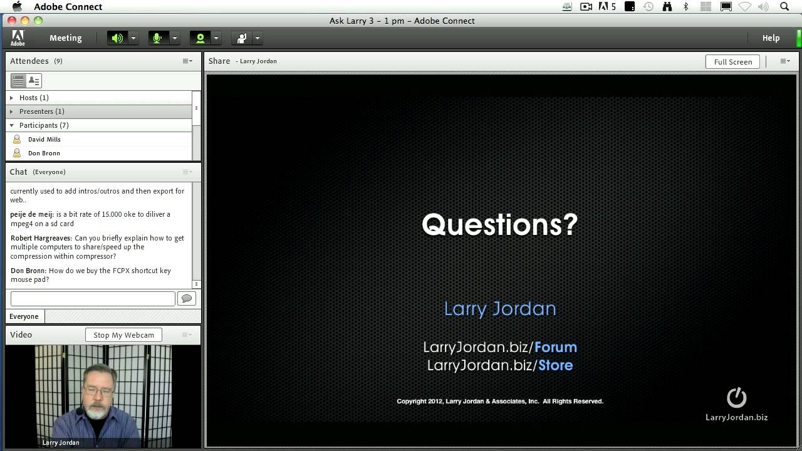Open the Share pod options menu
802x451 pixels.
(784, 61)
